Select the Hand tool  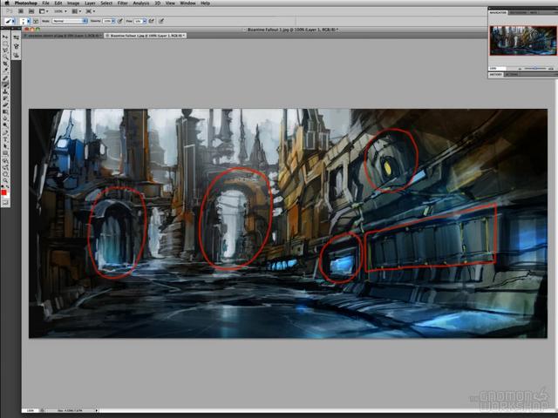(5, 172)
